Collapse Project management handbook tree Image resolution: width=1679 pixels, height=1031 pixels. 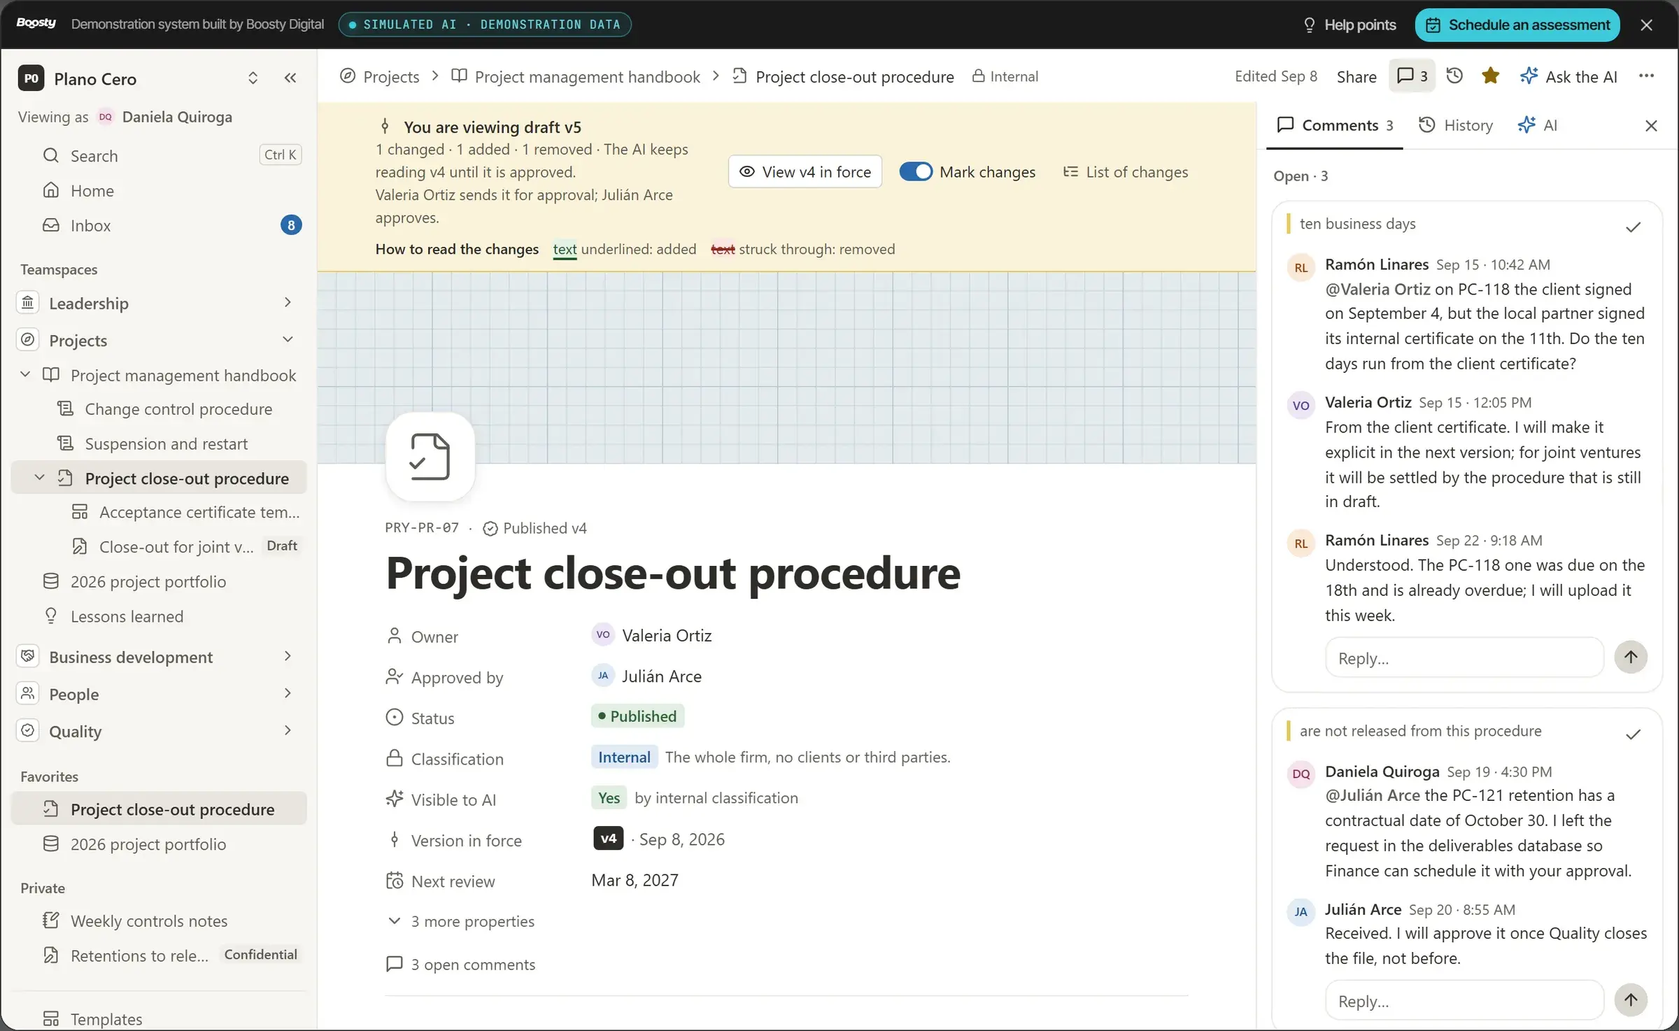(25, 374)
